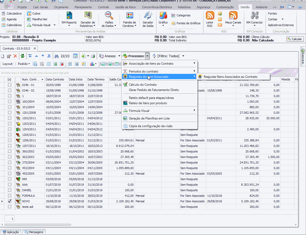Open the Anexos dropdown arrow
This screenshot has width=306, height=235.
(x=119, y=56)
